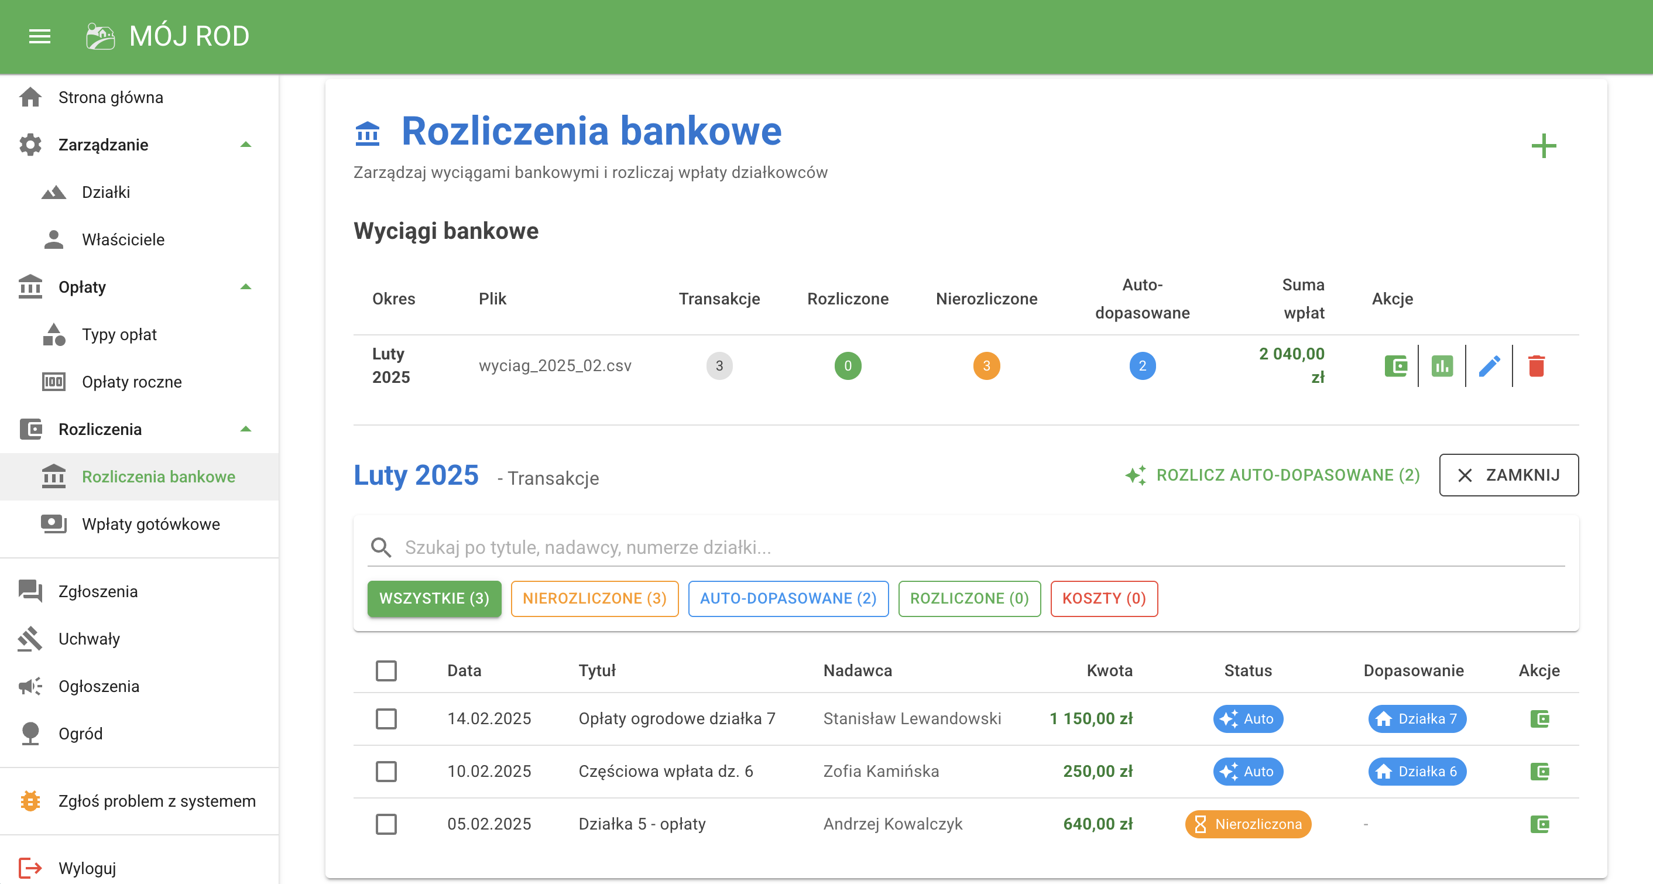Click the Działka 7 match badge

[1418, 719]
